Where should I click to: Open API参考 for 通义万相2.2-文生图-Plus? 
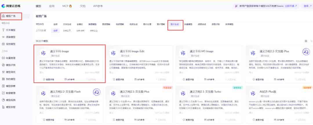(279, 79)
